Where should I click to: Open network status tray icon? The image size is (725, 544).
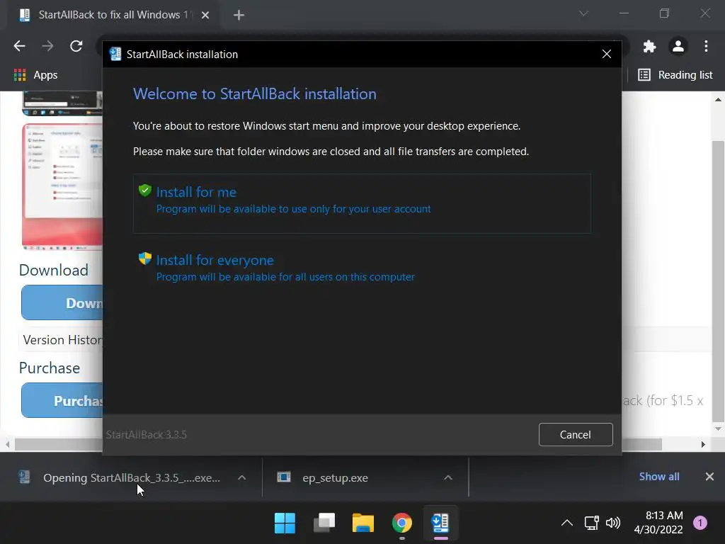591,523
